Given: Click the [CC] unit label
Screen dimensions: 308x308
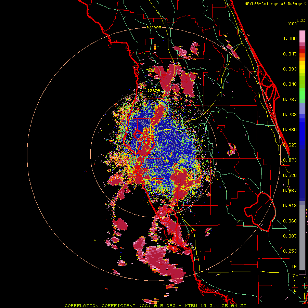Looking at the screenshot, I should coord(292,24).
